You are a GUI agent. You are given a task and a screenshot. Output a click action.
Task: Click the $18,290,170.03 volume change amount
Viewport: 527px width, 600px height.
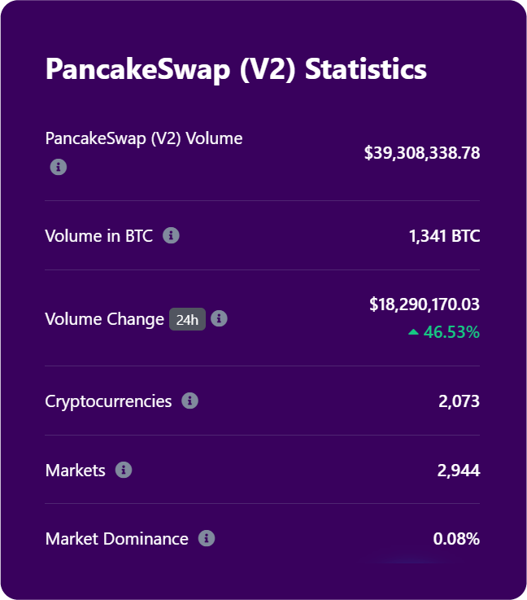[424, 304]
